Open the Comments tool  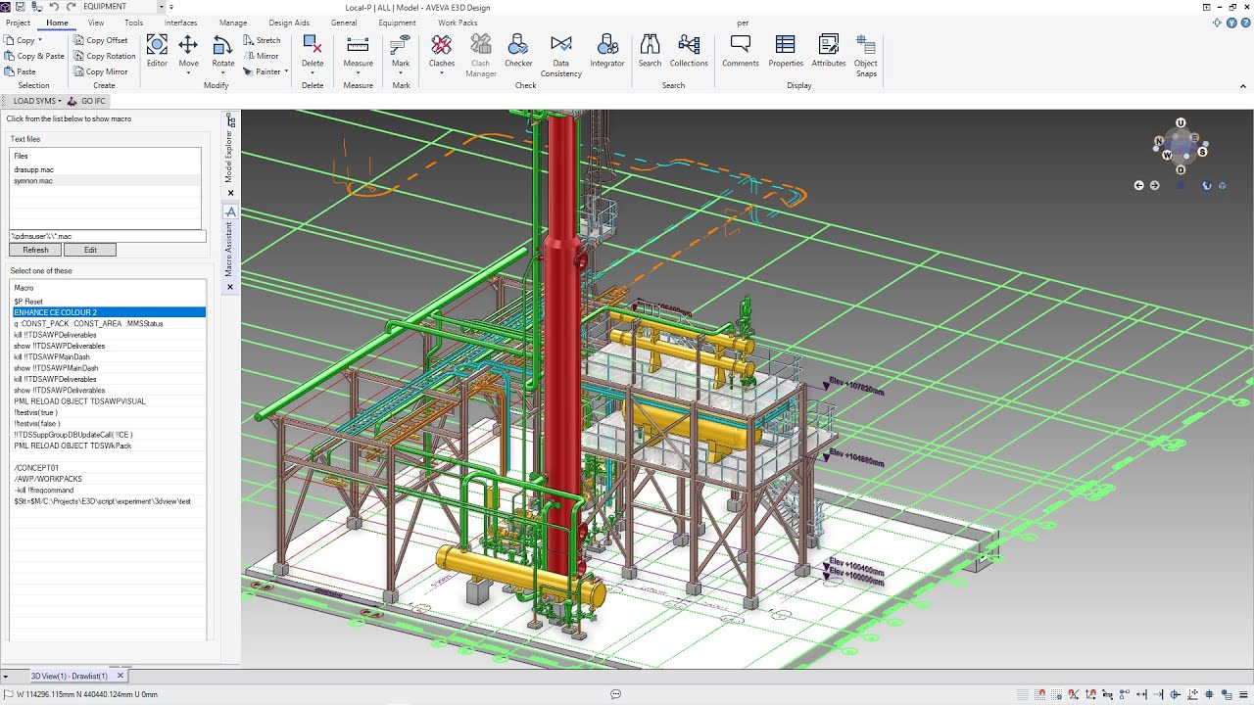tap(741, 51)
